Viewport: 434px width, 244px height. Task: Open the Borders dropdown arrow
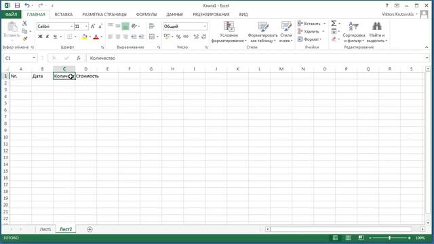tap(75, 37)
